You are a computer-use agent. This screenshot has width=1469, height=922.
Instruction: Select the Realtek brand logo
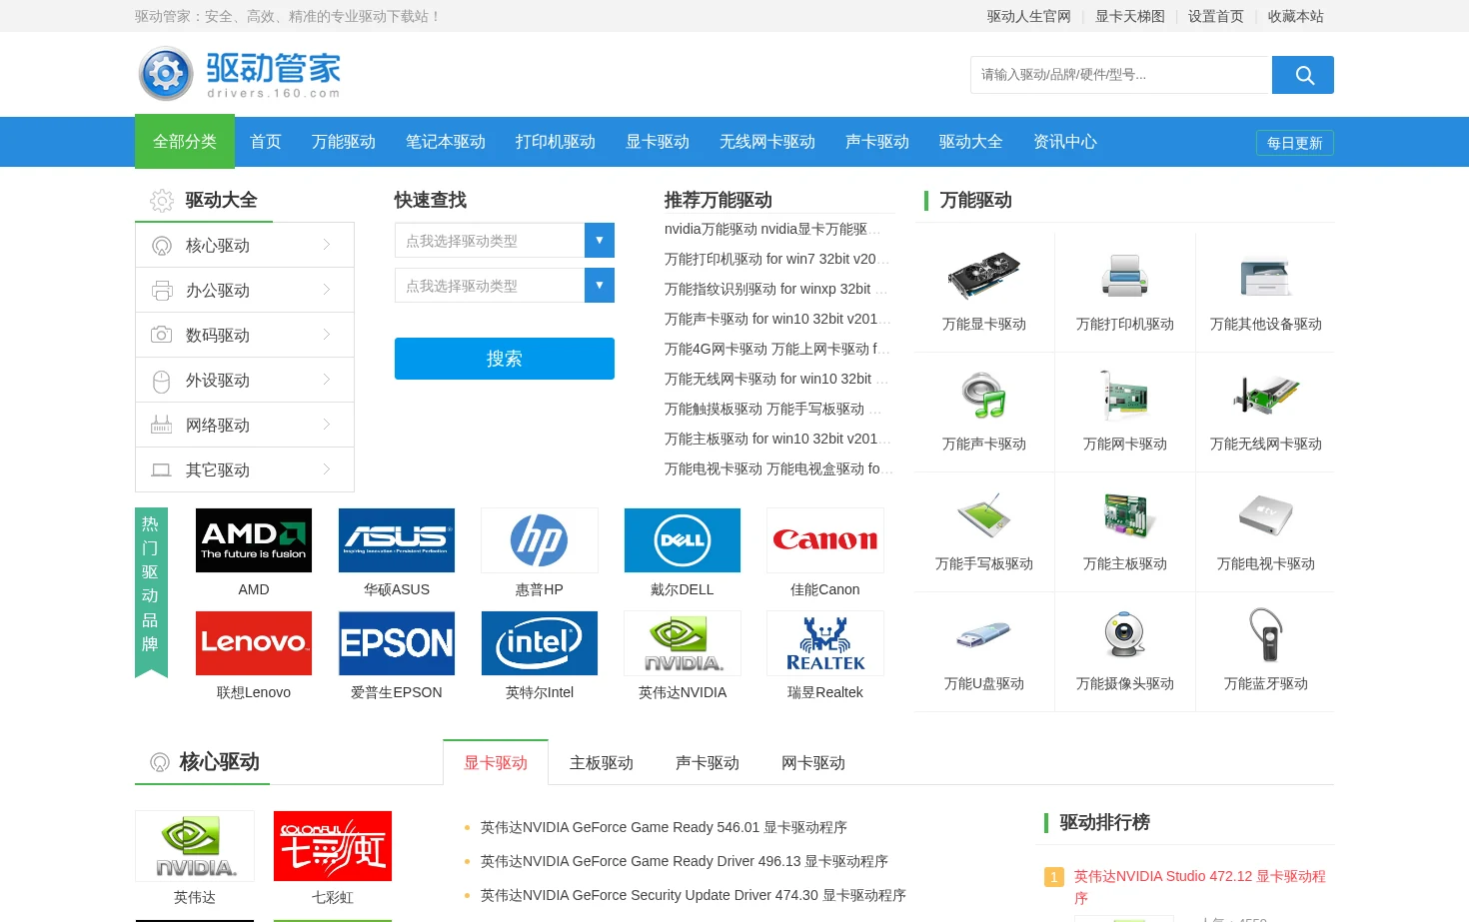(x=825, y=643)
